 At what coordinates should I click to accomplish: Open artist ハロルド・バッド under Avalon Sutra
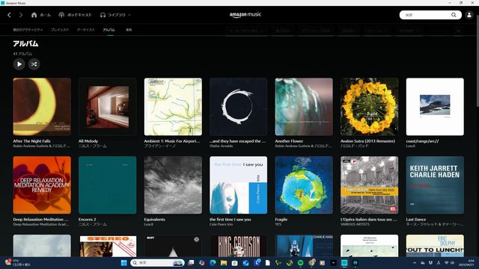(x=355, y=146)
